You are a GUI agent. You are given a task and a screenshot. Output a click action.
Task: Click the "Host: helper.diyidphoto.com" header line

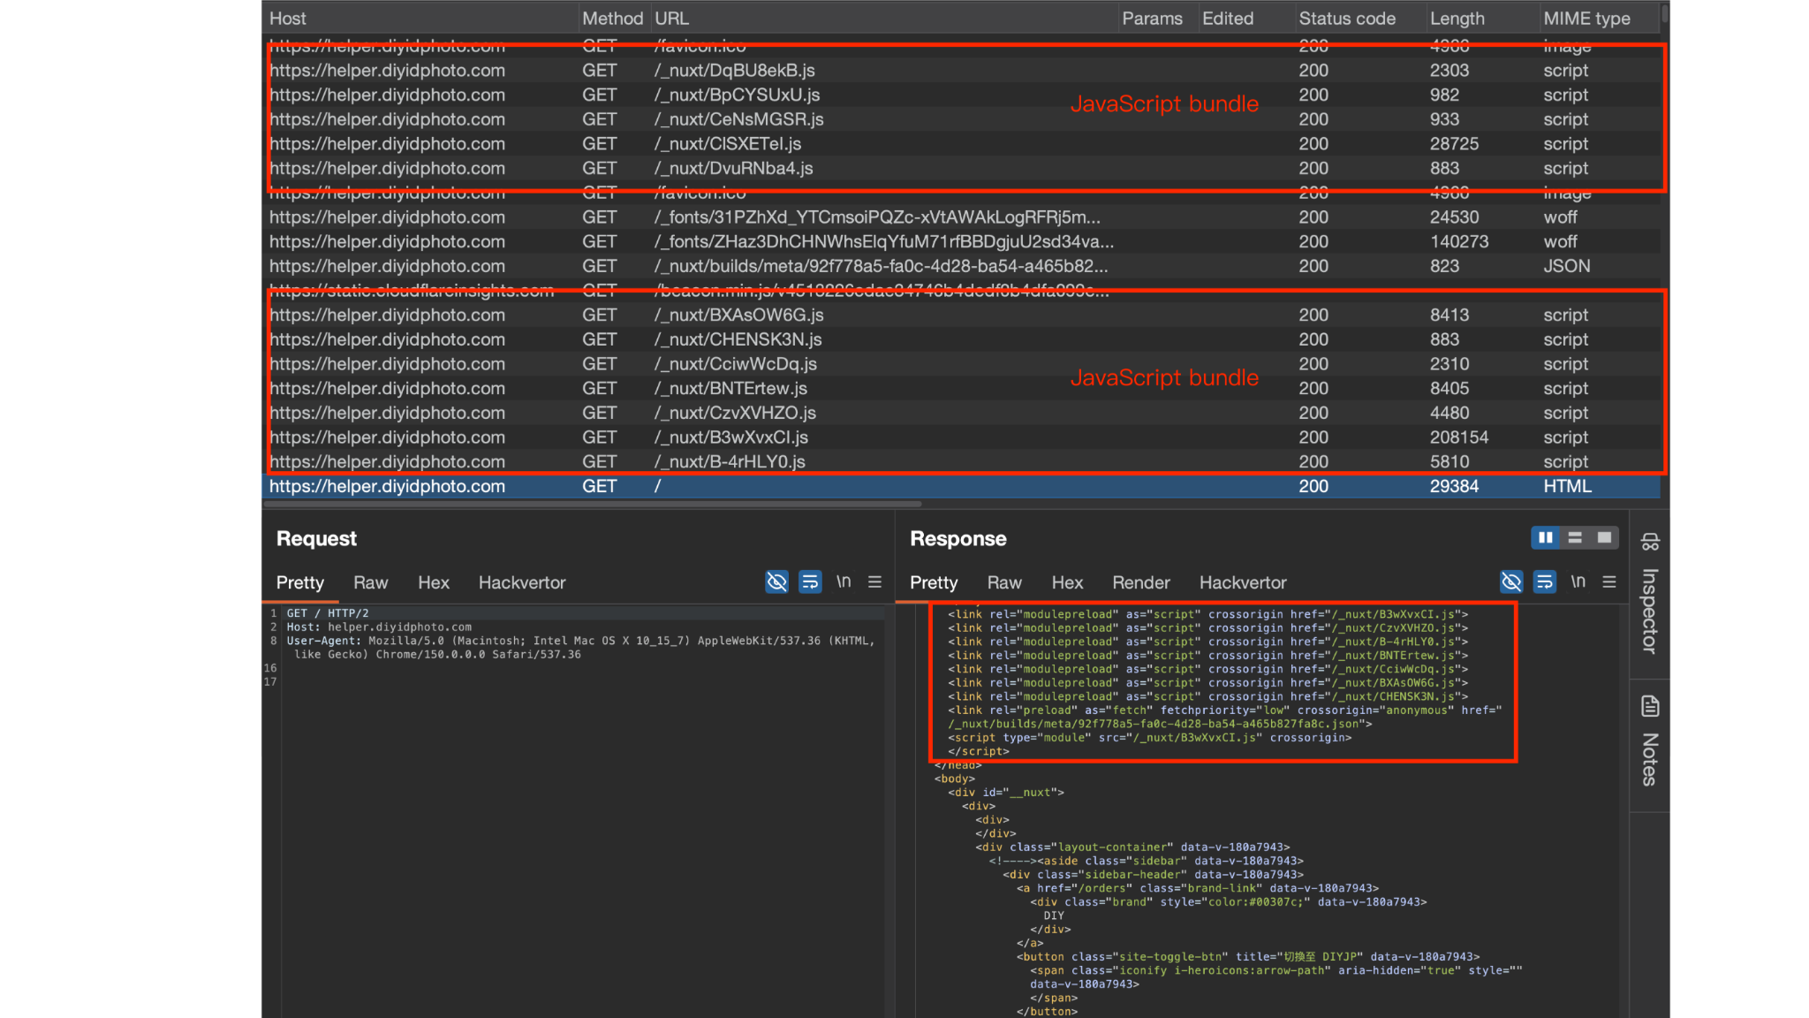pyautogui.click(x=379, y=627)
